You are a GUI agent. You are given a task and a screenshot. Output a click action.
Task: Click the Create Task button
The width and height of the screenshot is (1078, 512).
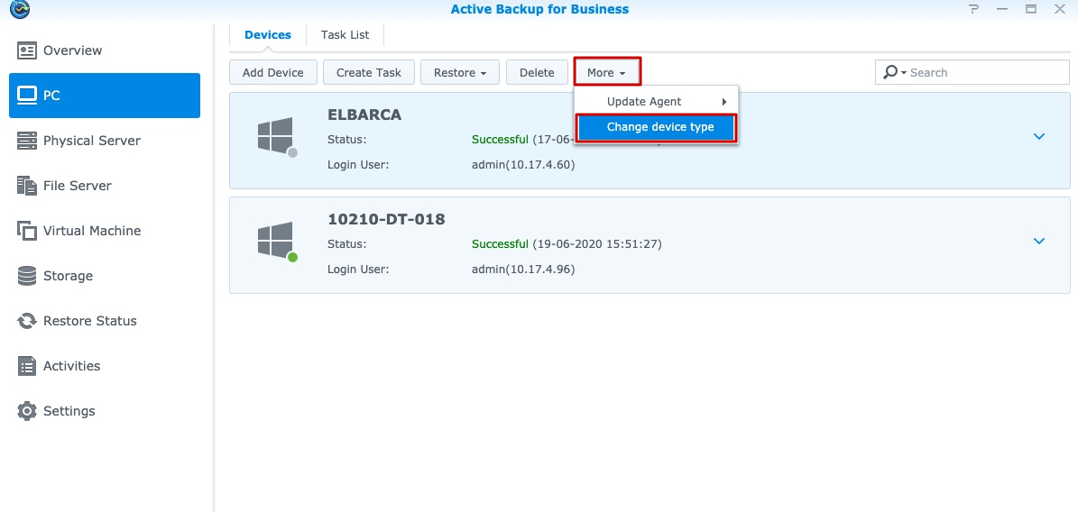[369, 72]
